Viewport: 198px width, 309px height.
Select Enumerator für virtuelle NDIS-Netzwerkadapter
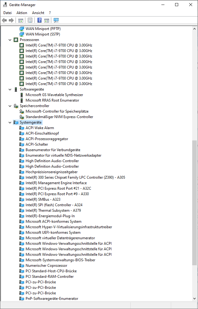tap(63, 155)
